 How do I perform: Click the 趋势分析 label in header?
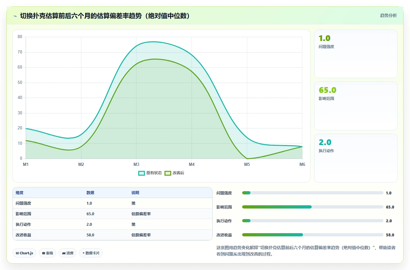click(x=388, y=15)
